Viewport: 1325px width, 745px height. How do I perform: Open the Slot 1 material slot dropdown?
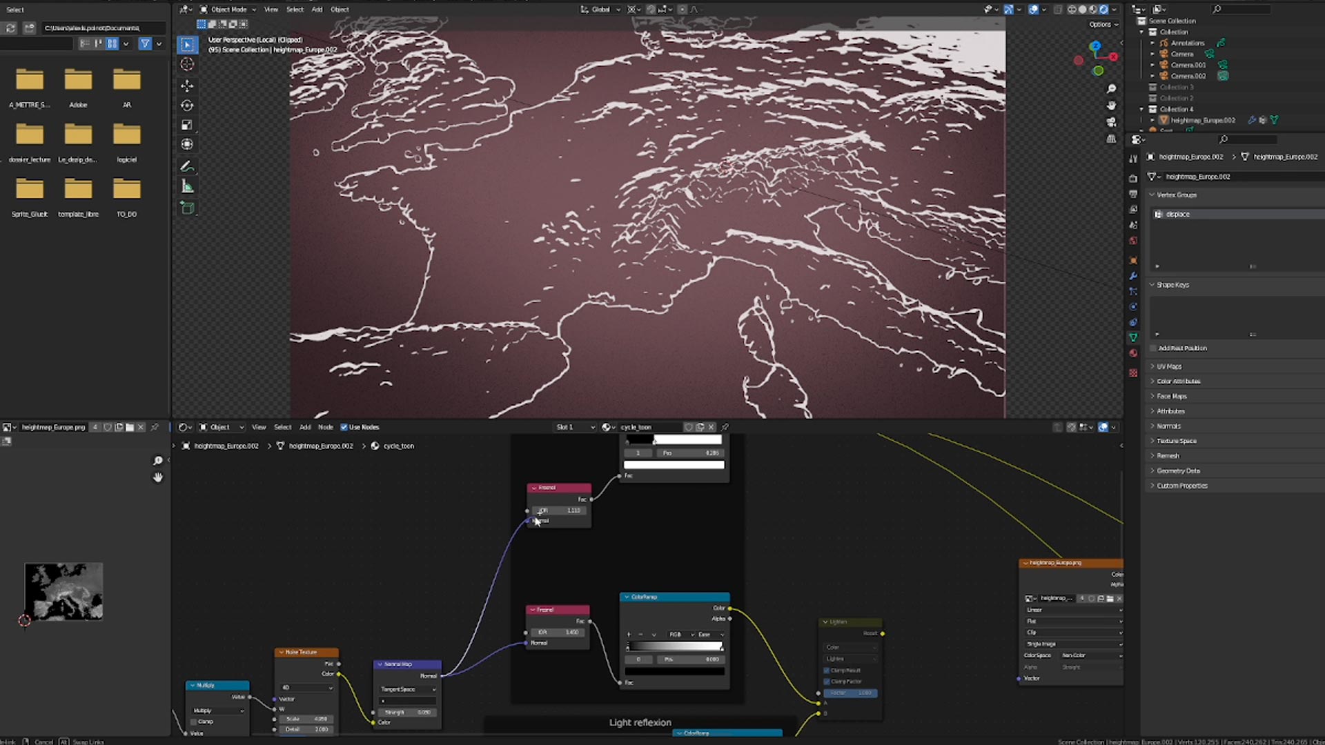coord(575,428)
